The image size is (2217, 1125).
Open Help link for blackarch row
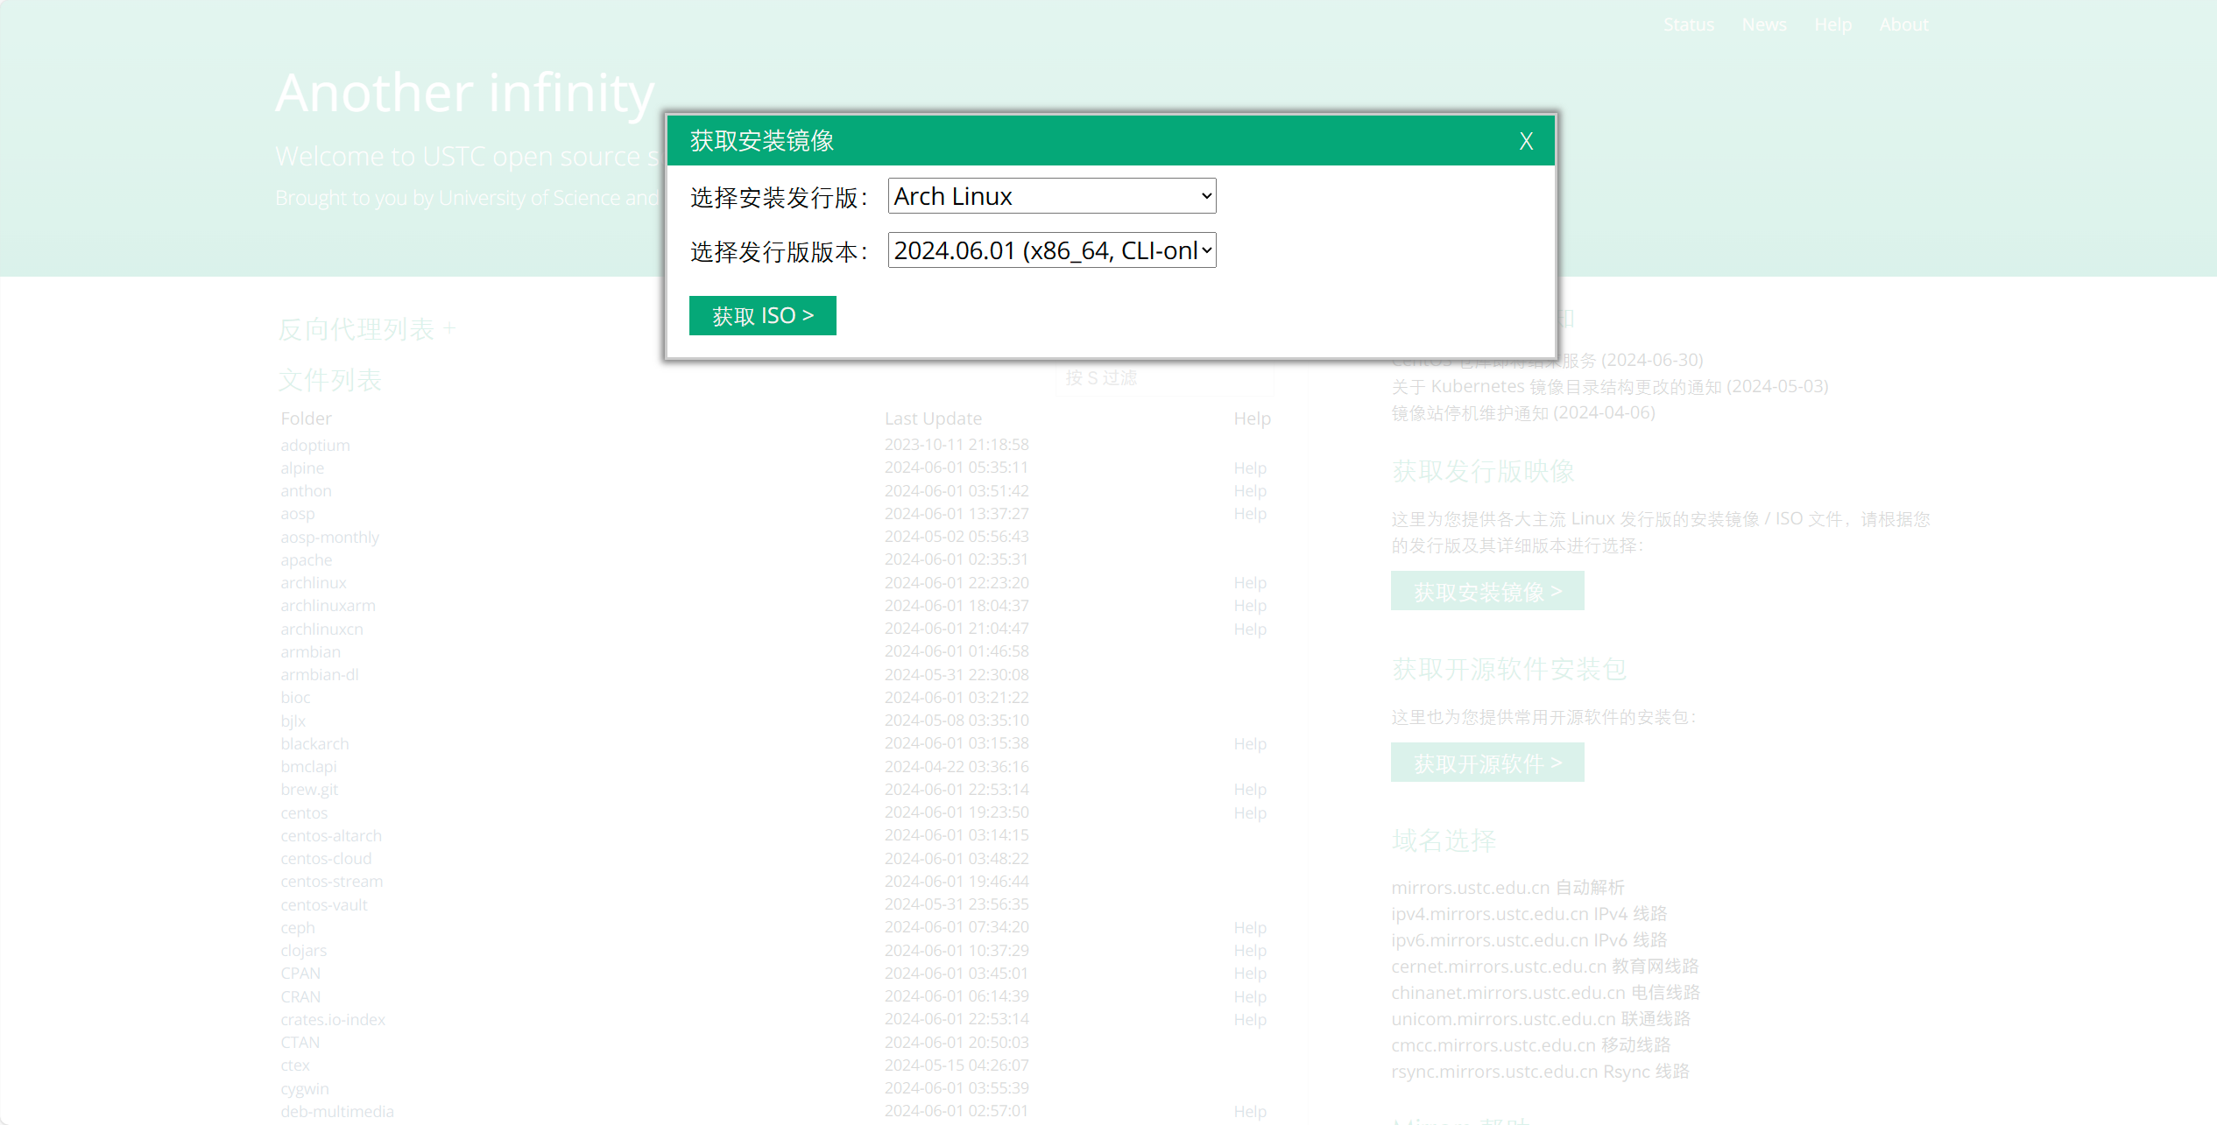pyautogui.click(x=1250, y=743)
